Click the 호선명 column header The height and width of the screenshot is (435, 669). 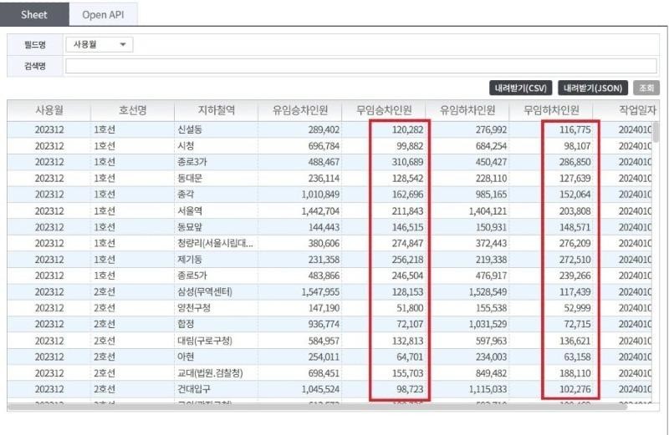tap(132, 110)
